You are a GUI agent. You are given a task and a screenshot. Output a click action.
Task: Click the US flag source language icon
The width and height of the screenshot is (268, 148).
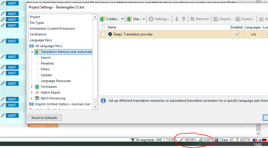point(255,140)
